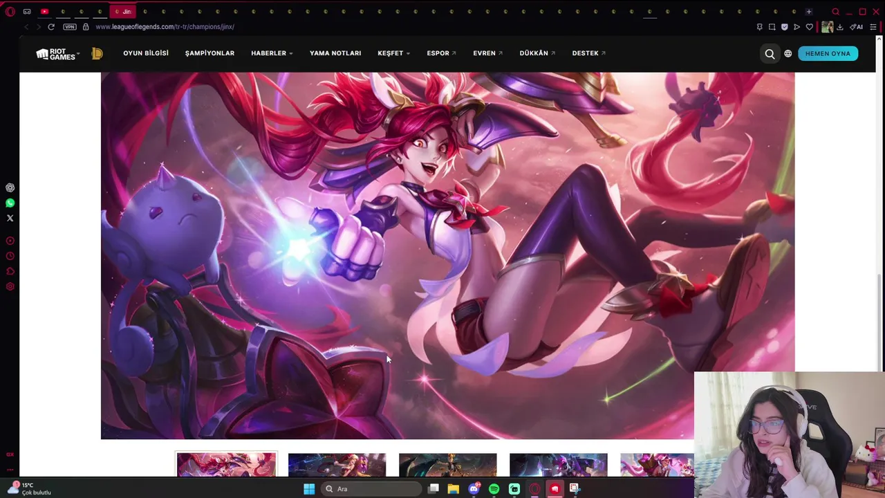The height and width of the screenshot is (498, 885).
Task: Open the ad blocker shield
Action: (x=784, y=27)
